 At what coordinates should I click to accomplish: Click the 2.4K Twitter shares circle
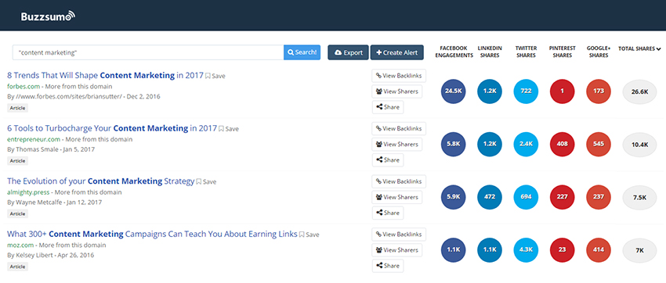coord(526,145)
